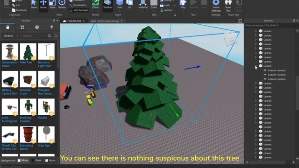This screenshot has height=168, width=299.
Task: Select the White background option
Action: 23,161
